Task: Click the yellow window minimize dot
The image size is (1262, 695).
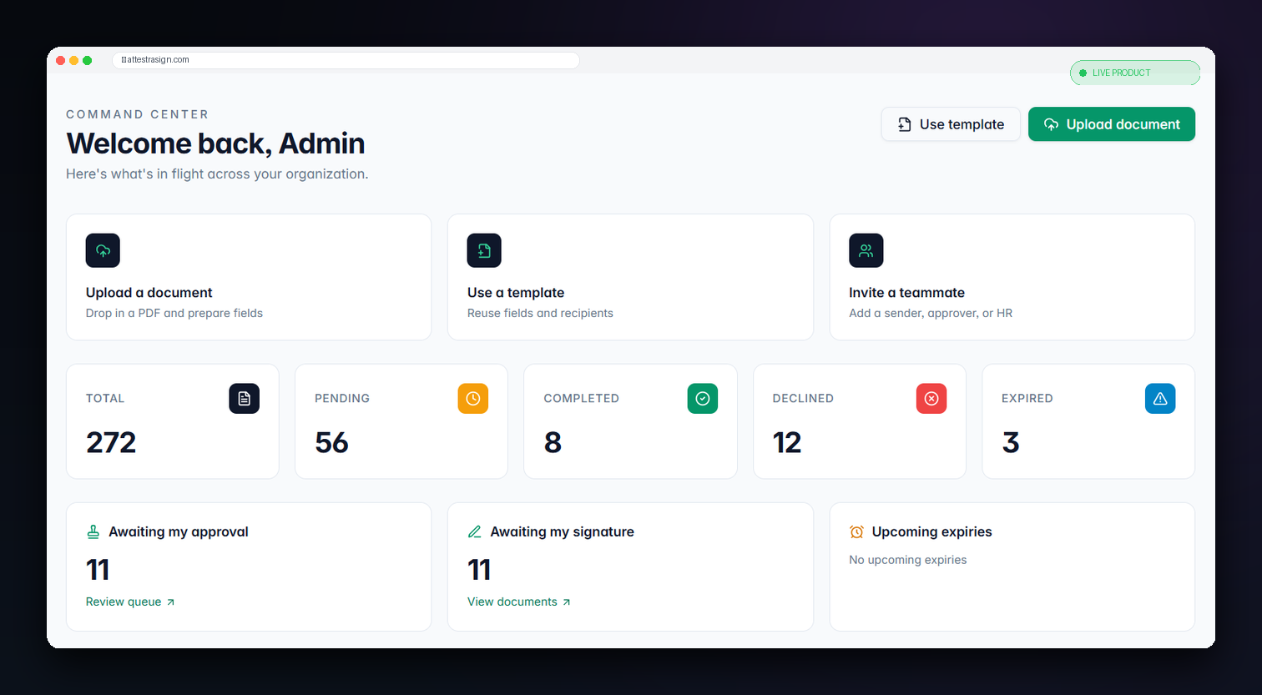Action: pyautogui.click(x=73, y=60)
